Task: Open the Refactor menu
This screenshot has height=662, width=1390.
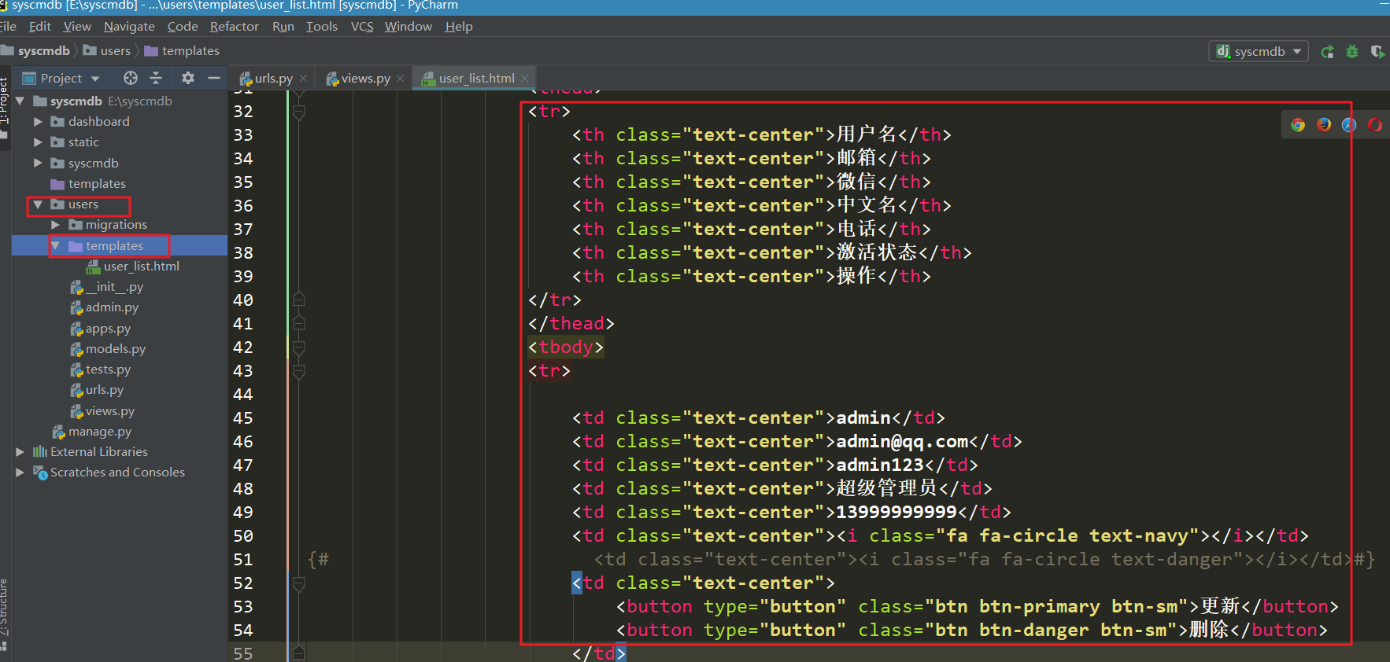Action: pyautogui.click(x=234, y=27)
